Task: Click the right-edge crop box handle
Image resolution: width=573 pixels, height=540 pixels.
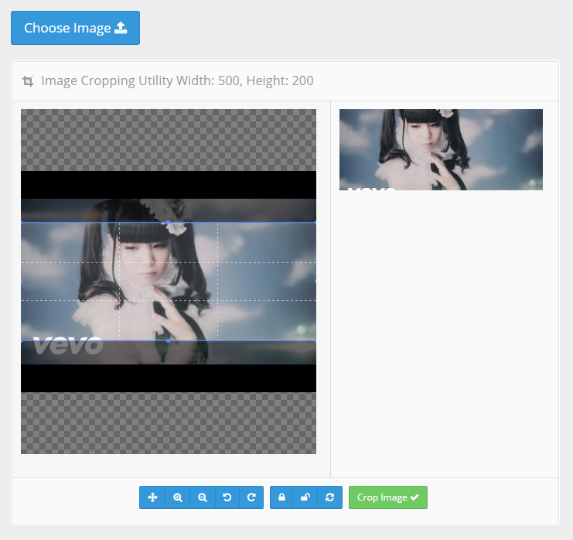Action: [315, 282]
